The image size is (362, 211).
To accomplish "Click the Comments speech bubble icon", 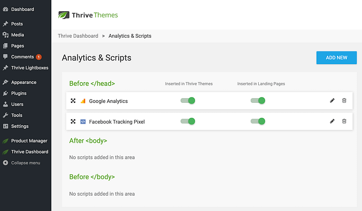I will [x=5, y=57].
